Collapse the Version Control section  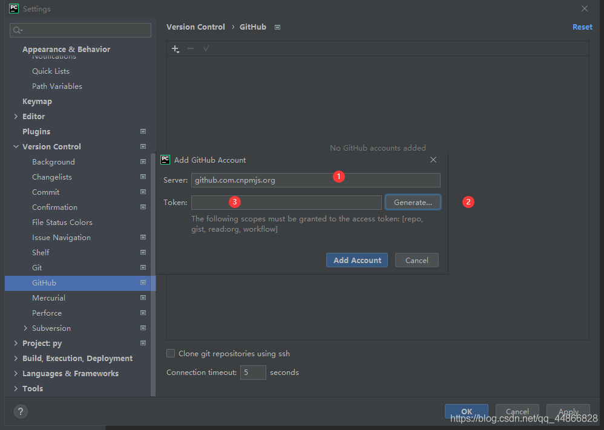tap(16, 146)
